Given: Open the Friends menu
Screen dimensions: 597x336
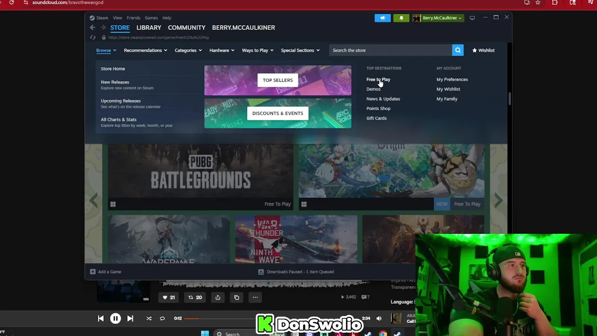Looking at the screenshot, I should click(x=133, y=18).
